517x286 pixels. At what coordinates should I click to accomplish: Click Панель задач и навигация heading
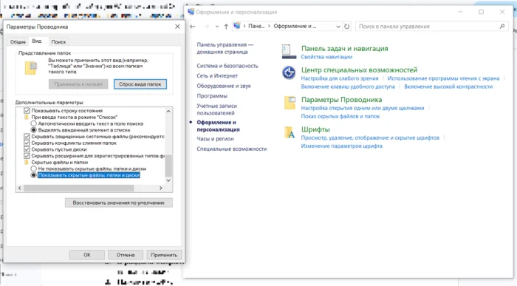click(x=345, y=49)
